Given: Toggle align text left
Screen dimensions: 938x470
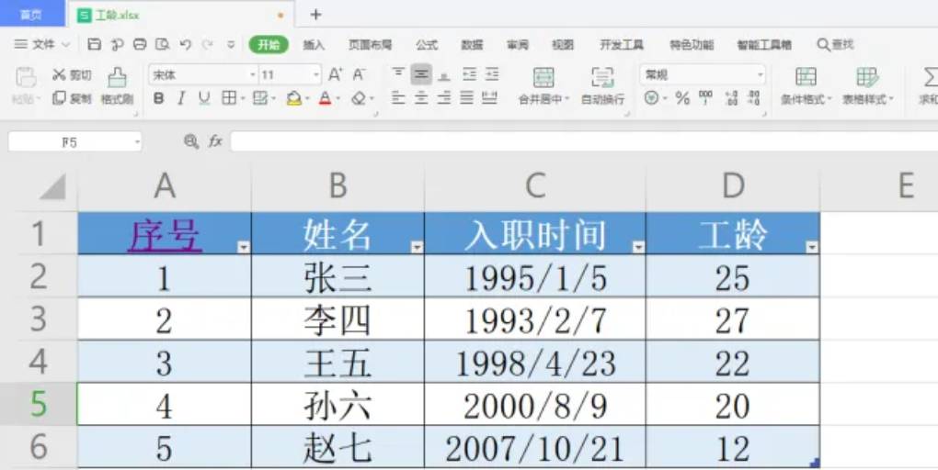Looking at the screenshot, I should (398, 98).
